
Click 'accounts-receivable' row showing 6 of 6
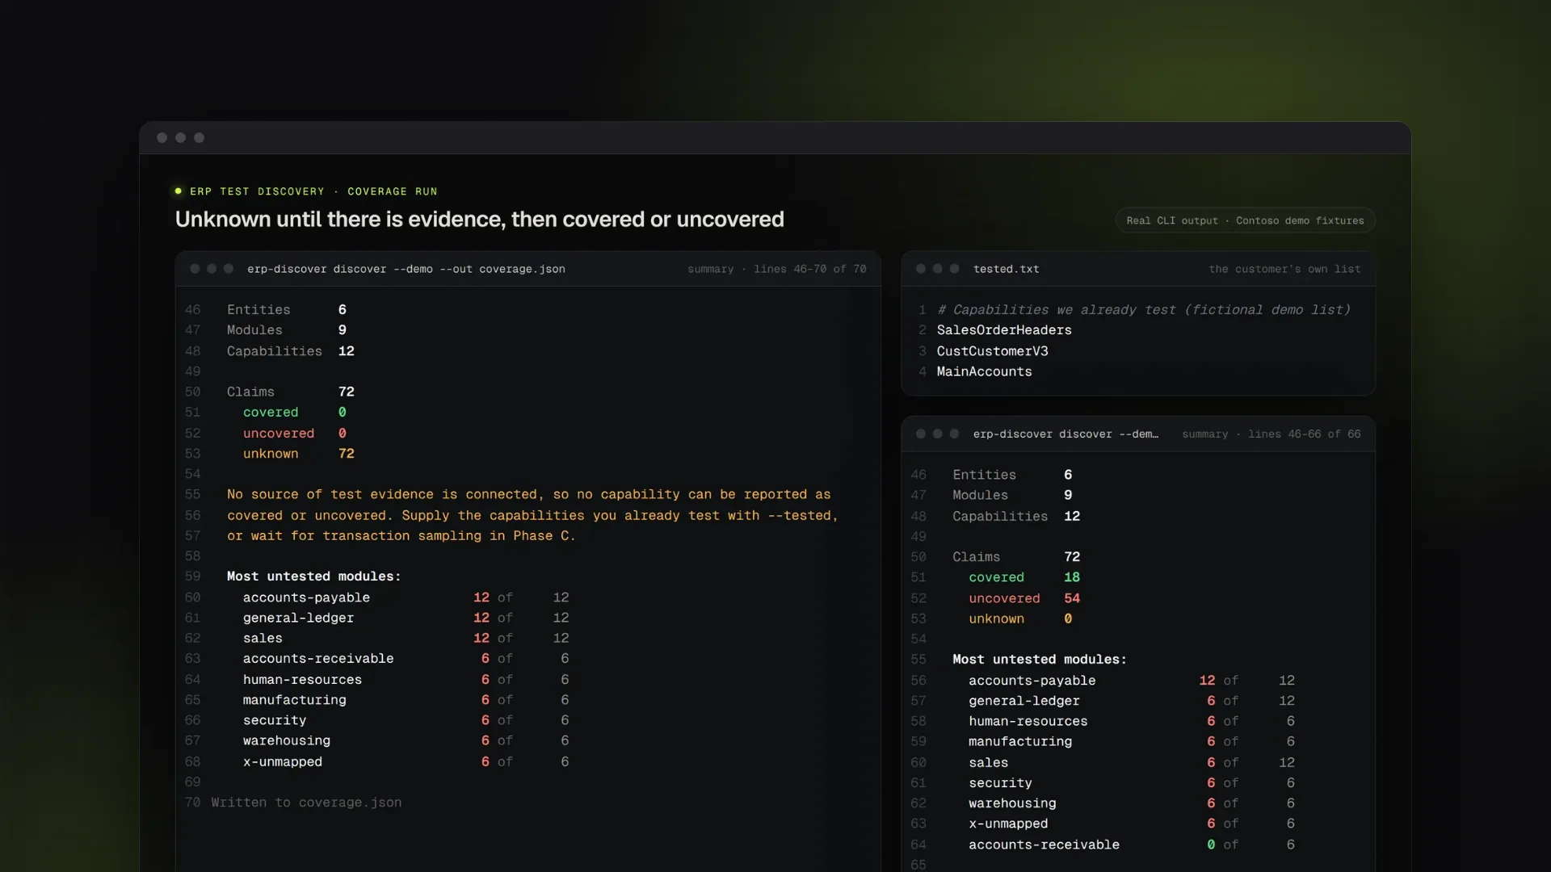tap(406, 659)
